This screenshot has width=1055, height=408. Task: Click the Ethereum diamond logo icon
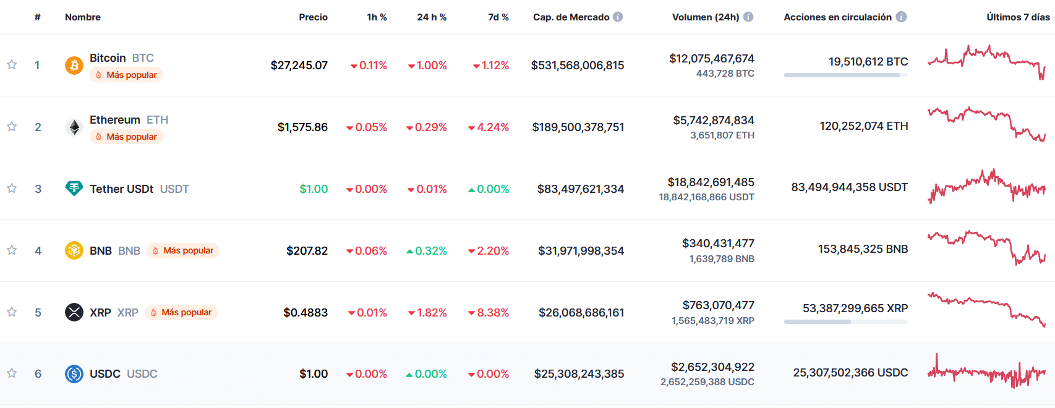[74, 127]
